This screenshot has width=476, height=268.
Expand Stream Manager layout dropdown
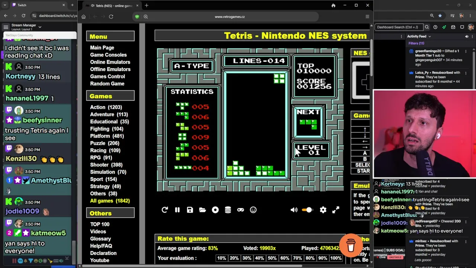(40, 27)
